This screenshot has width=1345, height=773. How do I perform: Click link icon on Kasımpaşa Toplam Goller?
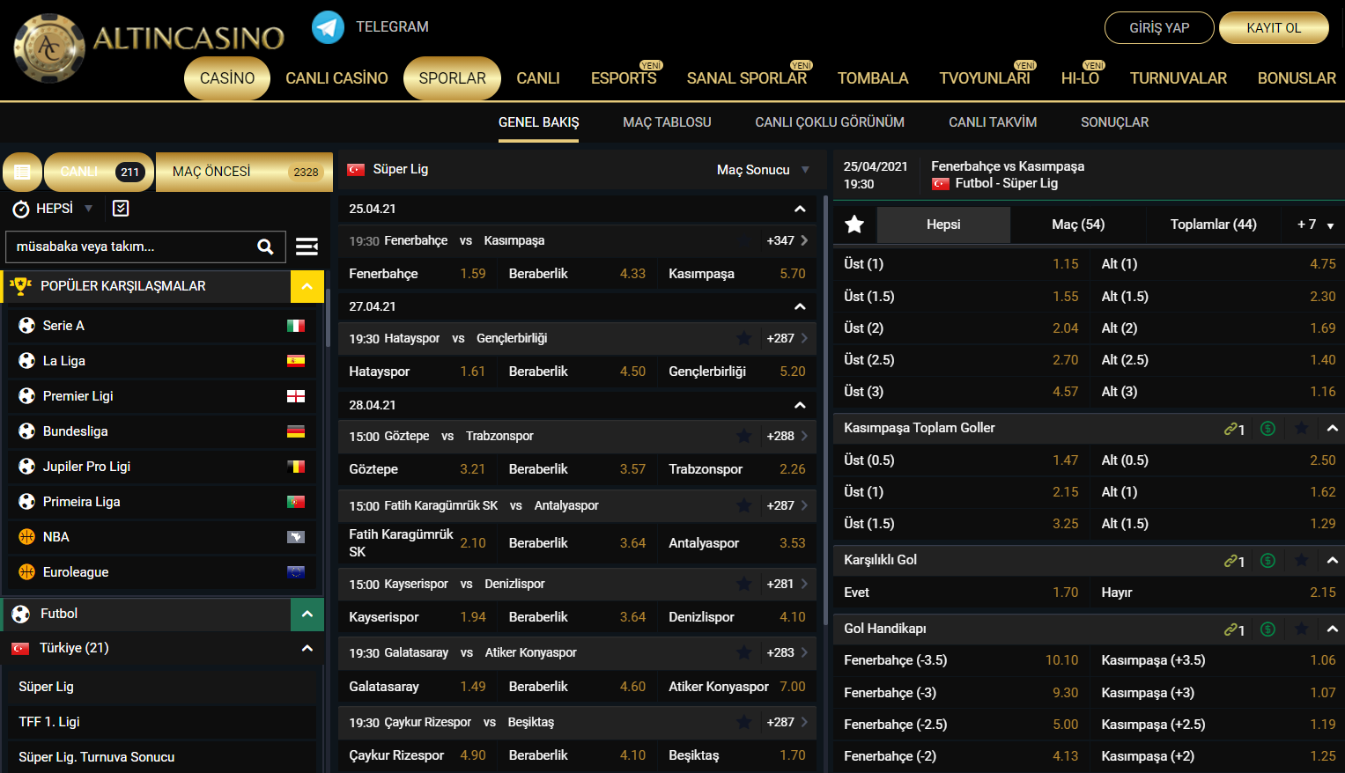[x=1234, y=429]
